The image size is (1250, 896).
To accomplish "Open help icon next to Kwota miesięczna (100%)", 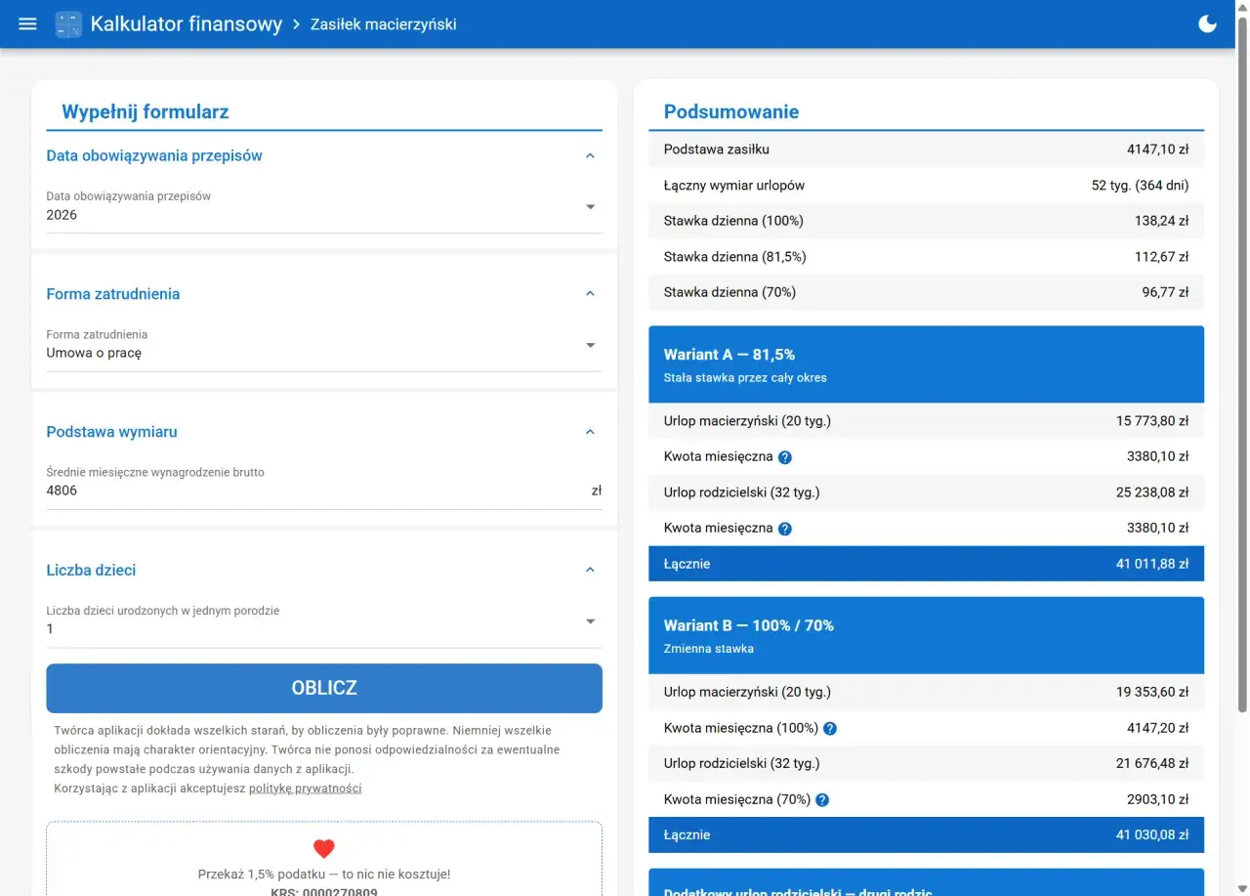I will pyautogui.click(x=830, y=727).
